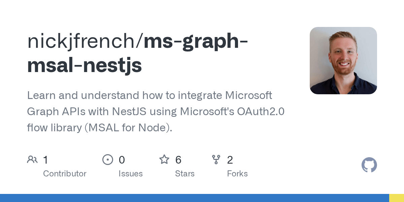Click the fork icon
This screenshot has height=202, width=404.
216,160
